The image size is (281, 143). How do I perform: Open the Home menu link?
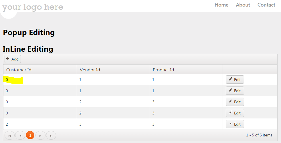(x=221, y=5)
